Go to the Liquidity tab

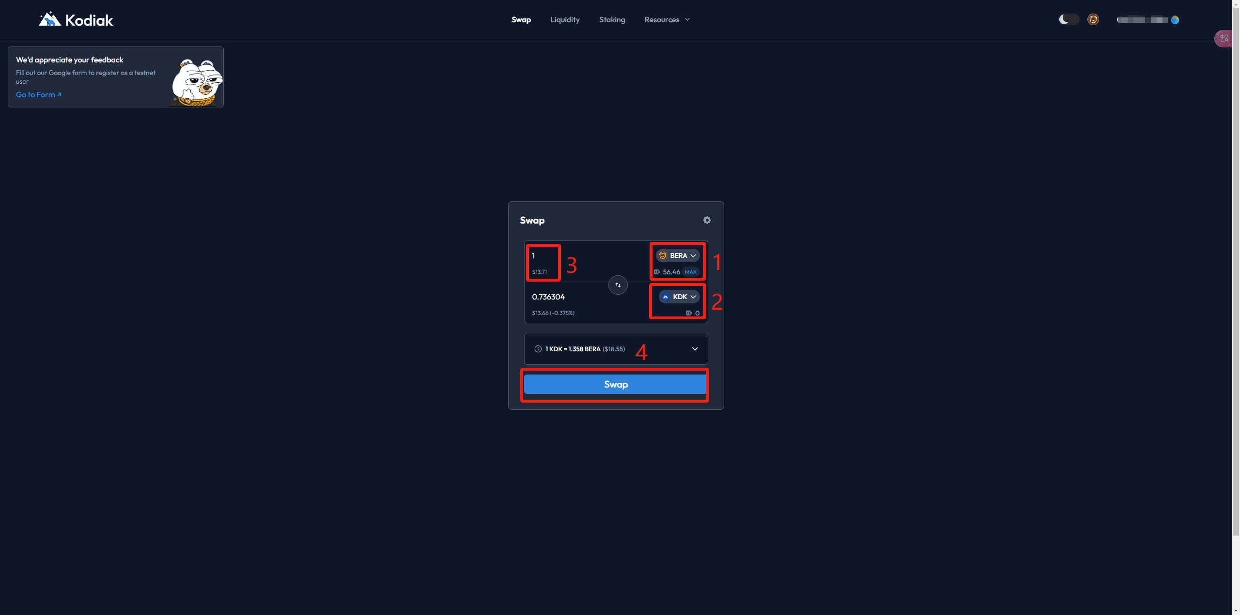(565, 20)
